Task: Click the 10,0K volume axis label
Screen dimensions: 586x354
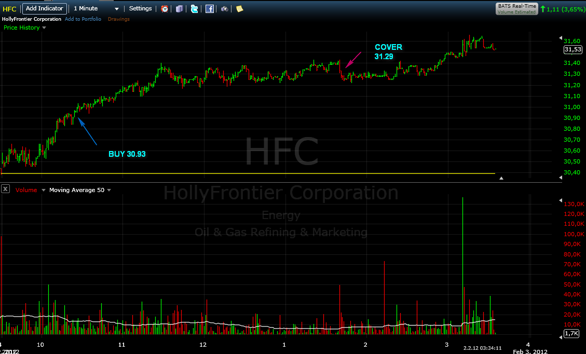Action: pos(573,324)
